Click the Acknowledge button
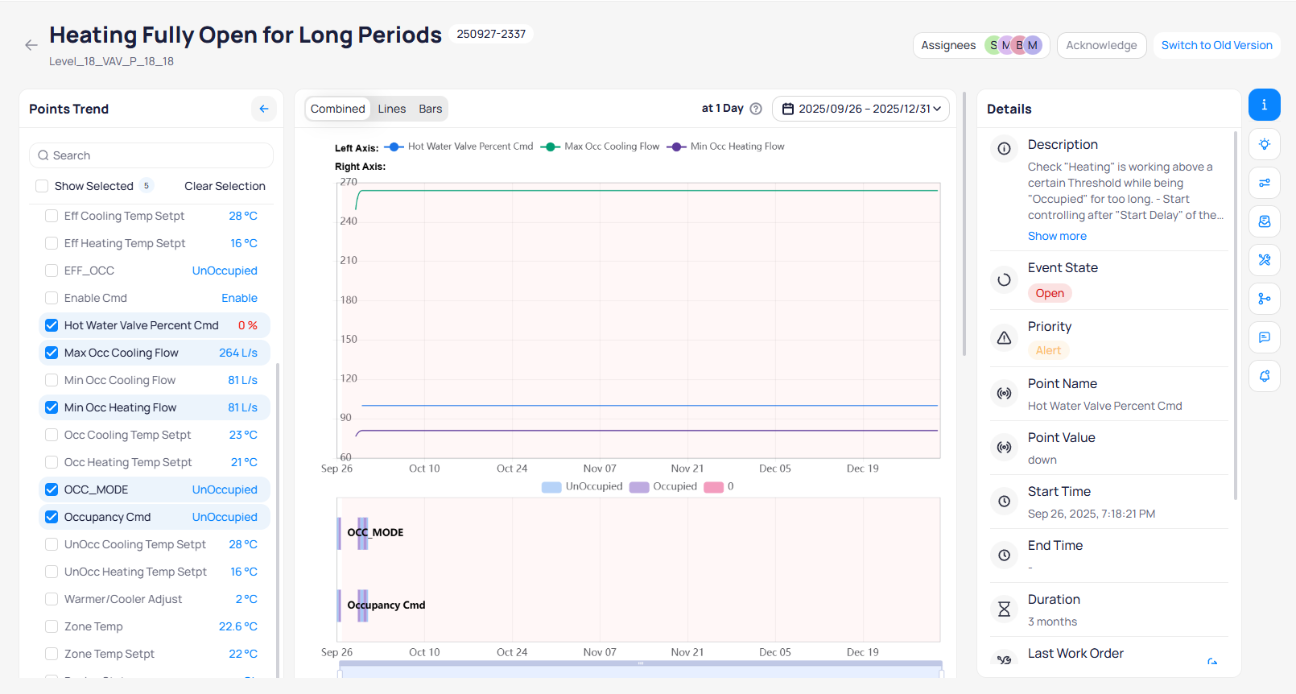 (1100, 45)
